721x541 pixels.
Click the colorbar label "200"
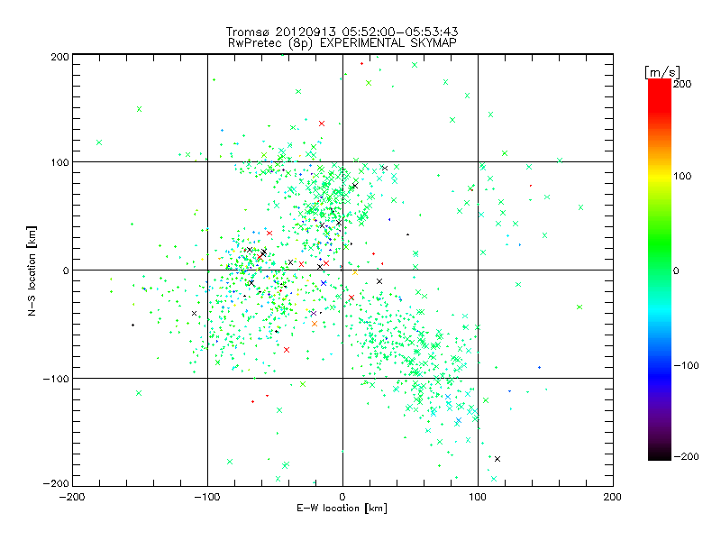(682, 84)
